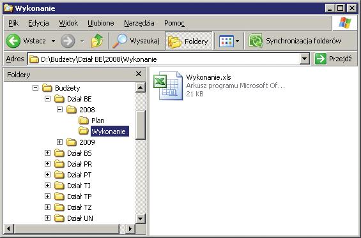Open the Forward history dropdown arrow
This screenshot has height=238, width=361.
82,41
